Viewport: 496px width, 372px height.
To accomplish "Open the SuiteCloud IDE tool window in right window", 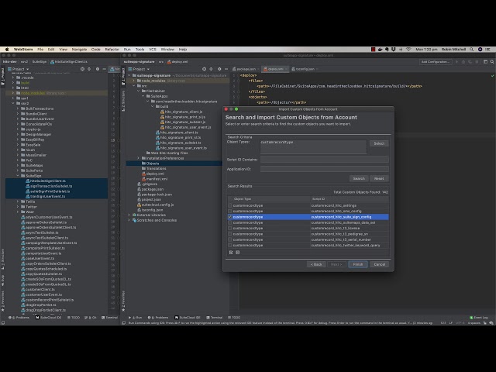I will pos(188,317).
